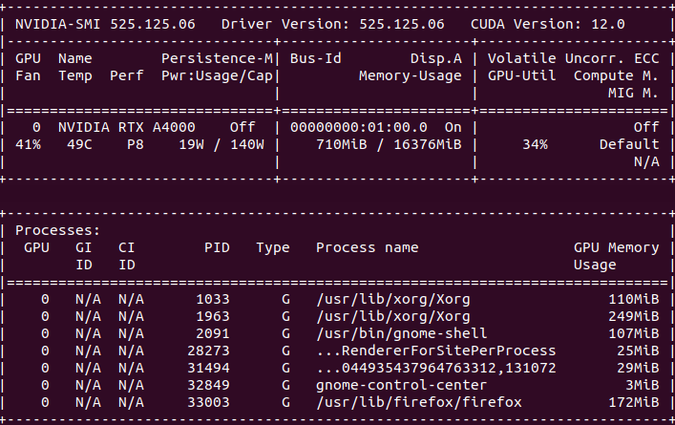This screenshot has height=425, width=675.
Task: Select the P8 performance state
Action: [136, 144]
